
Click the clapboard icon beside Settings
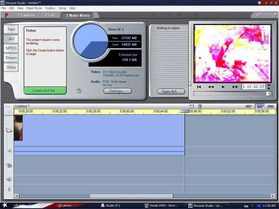[78, 91]
